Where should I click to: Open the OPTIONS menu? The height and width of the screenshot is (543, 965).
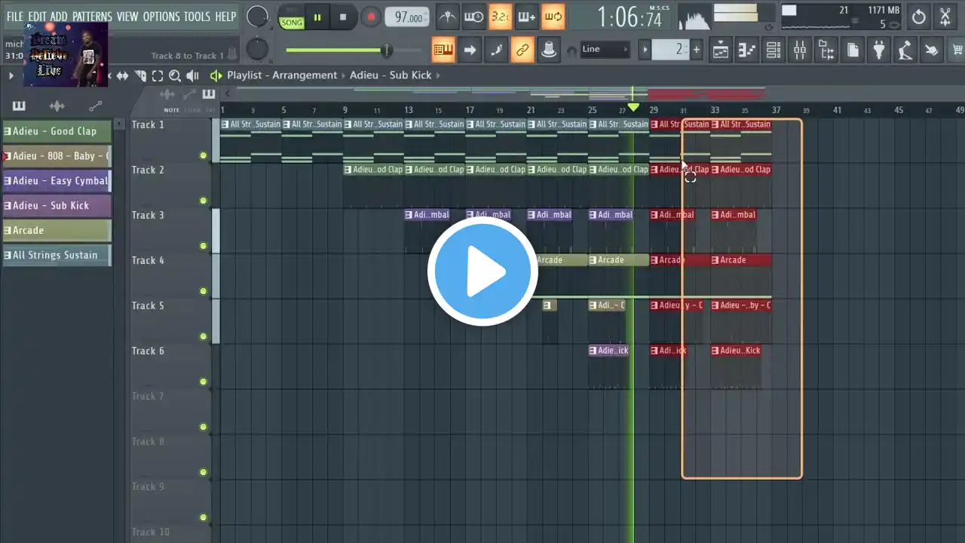tap(161, 17)
